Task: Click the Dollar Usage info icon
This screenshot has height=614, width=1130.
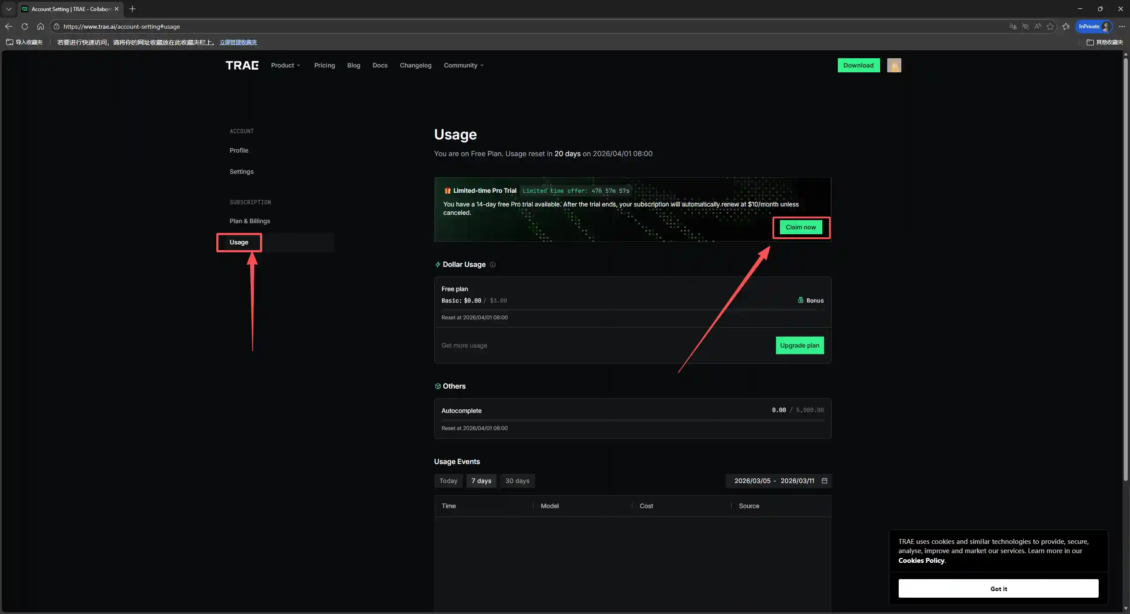Action: pyautogui.click(x=493, y=265)
